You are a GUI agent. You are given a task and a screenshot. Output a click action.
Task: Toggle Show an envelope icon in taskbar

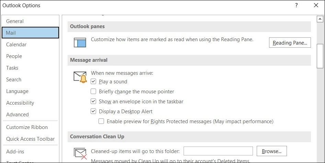pos(93,102)
